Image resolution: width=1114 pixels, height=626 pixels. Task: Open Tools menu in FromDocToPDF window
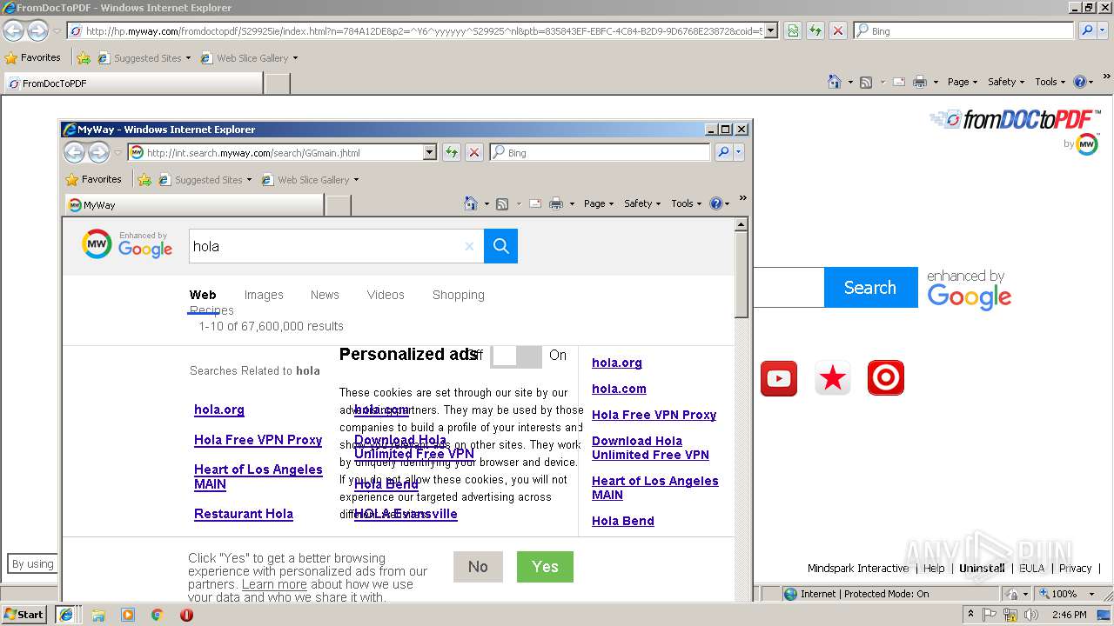[1050, 82]
